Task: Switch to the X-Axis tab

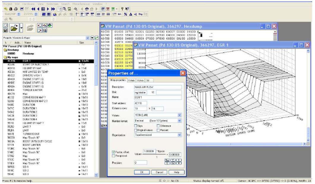Action: coord(132,80)
